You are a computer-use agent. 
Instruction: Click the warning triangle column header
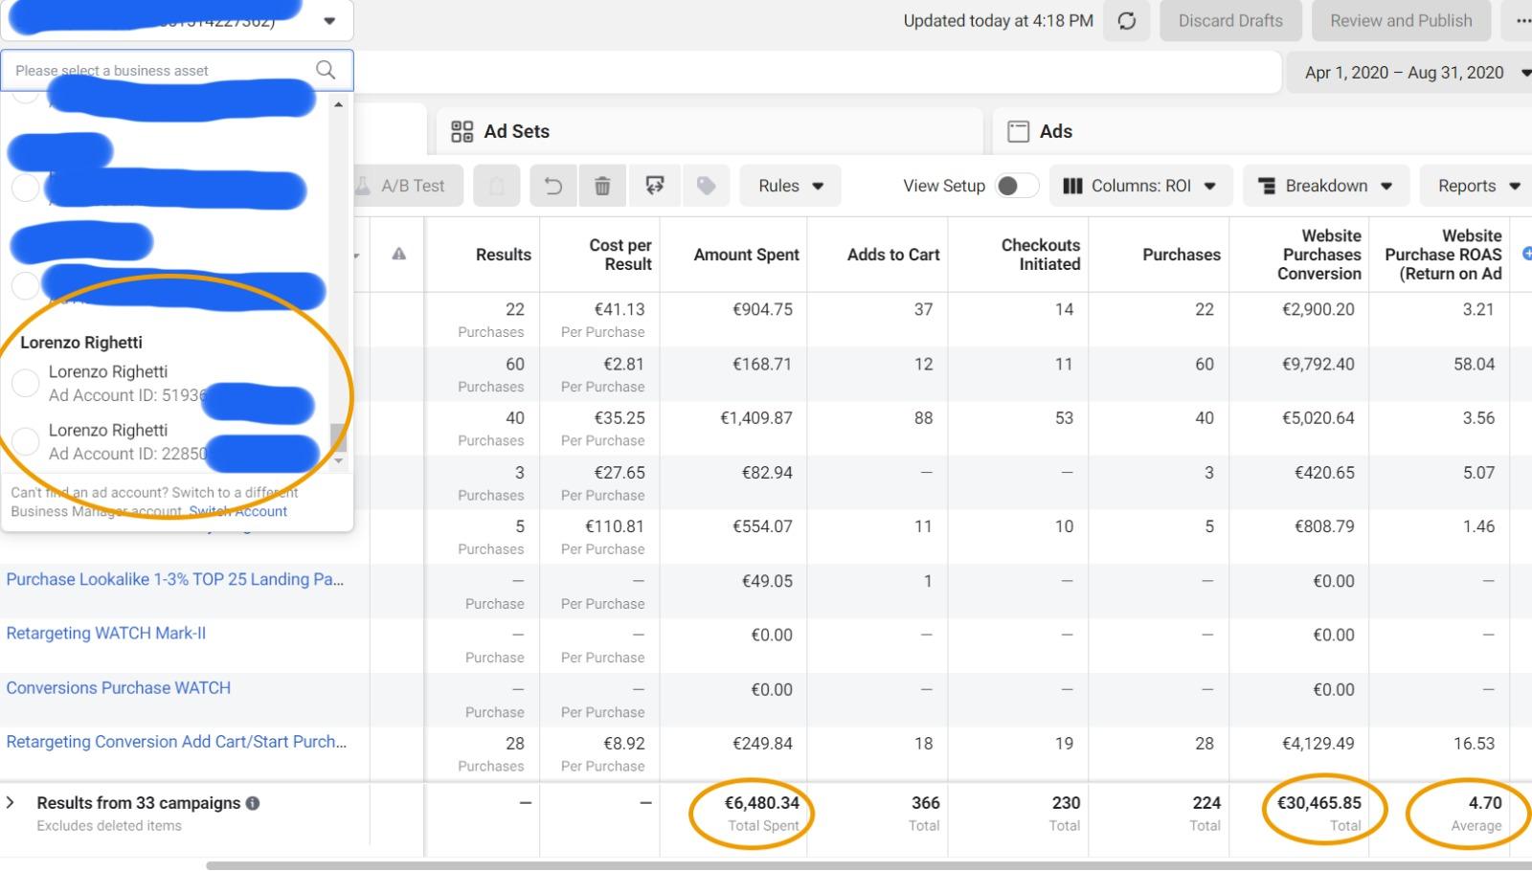pos(398,254)
